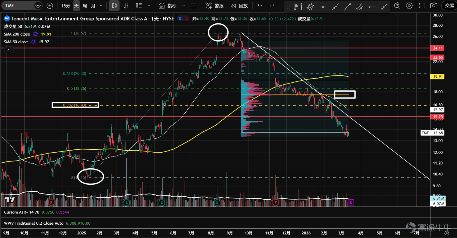
Task: Open the 指标 indicators menu
Action: tap(168, 6)
